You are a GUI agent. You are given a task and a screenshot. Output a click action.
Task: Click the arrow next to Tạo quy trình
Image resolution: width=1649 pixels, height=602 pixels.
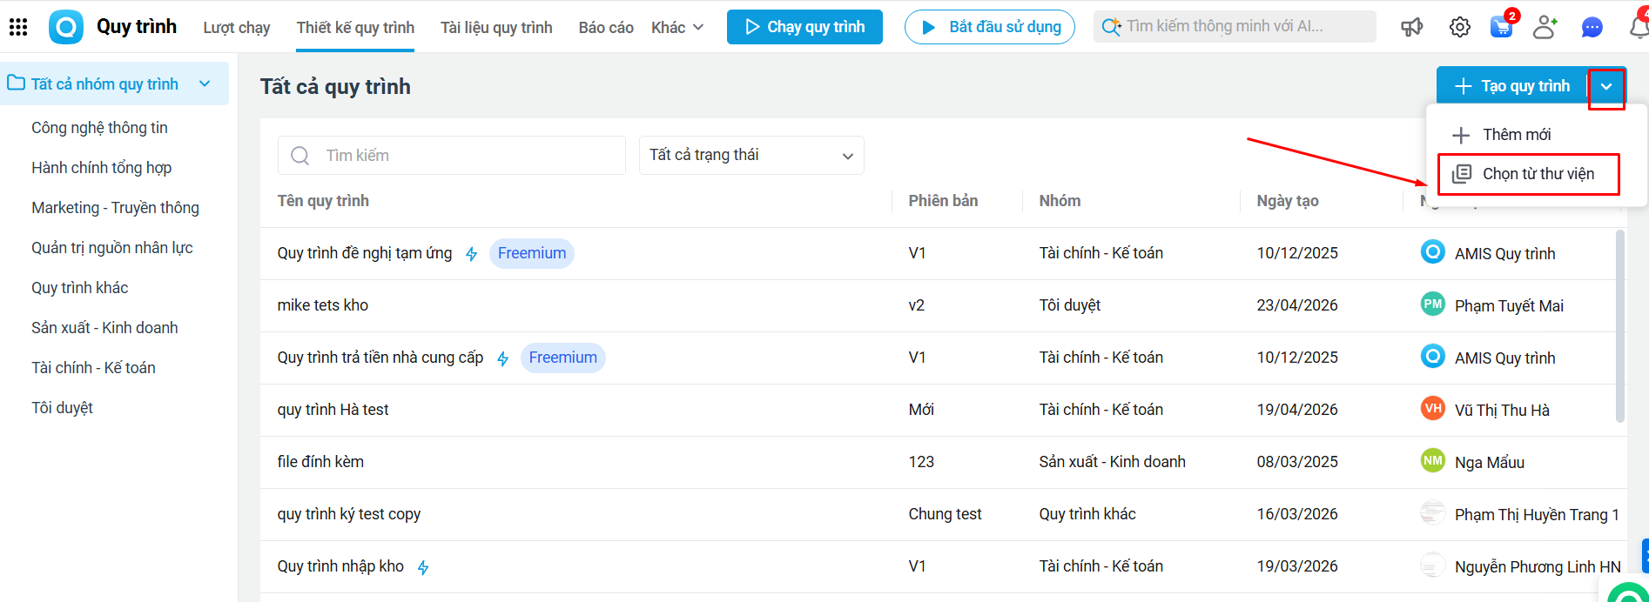pyautogui.click(x=1606, y=86)
